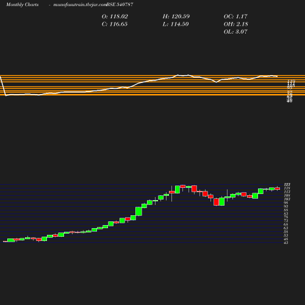Click the end point of the white indicator line
This screenshot has width=305, height=305.
point(278,76)
